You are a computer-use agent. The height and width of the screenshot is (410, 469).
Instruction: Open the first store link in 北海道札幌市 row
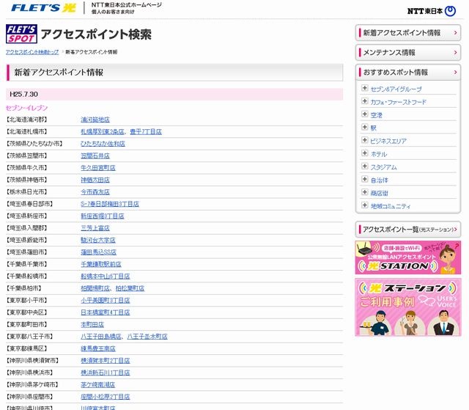(x=103, y=132)
